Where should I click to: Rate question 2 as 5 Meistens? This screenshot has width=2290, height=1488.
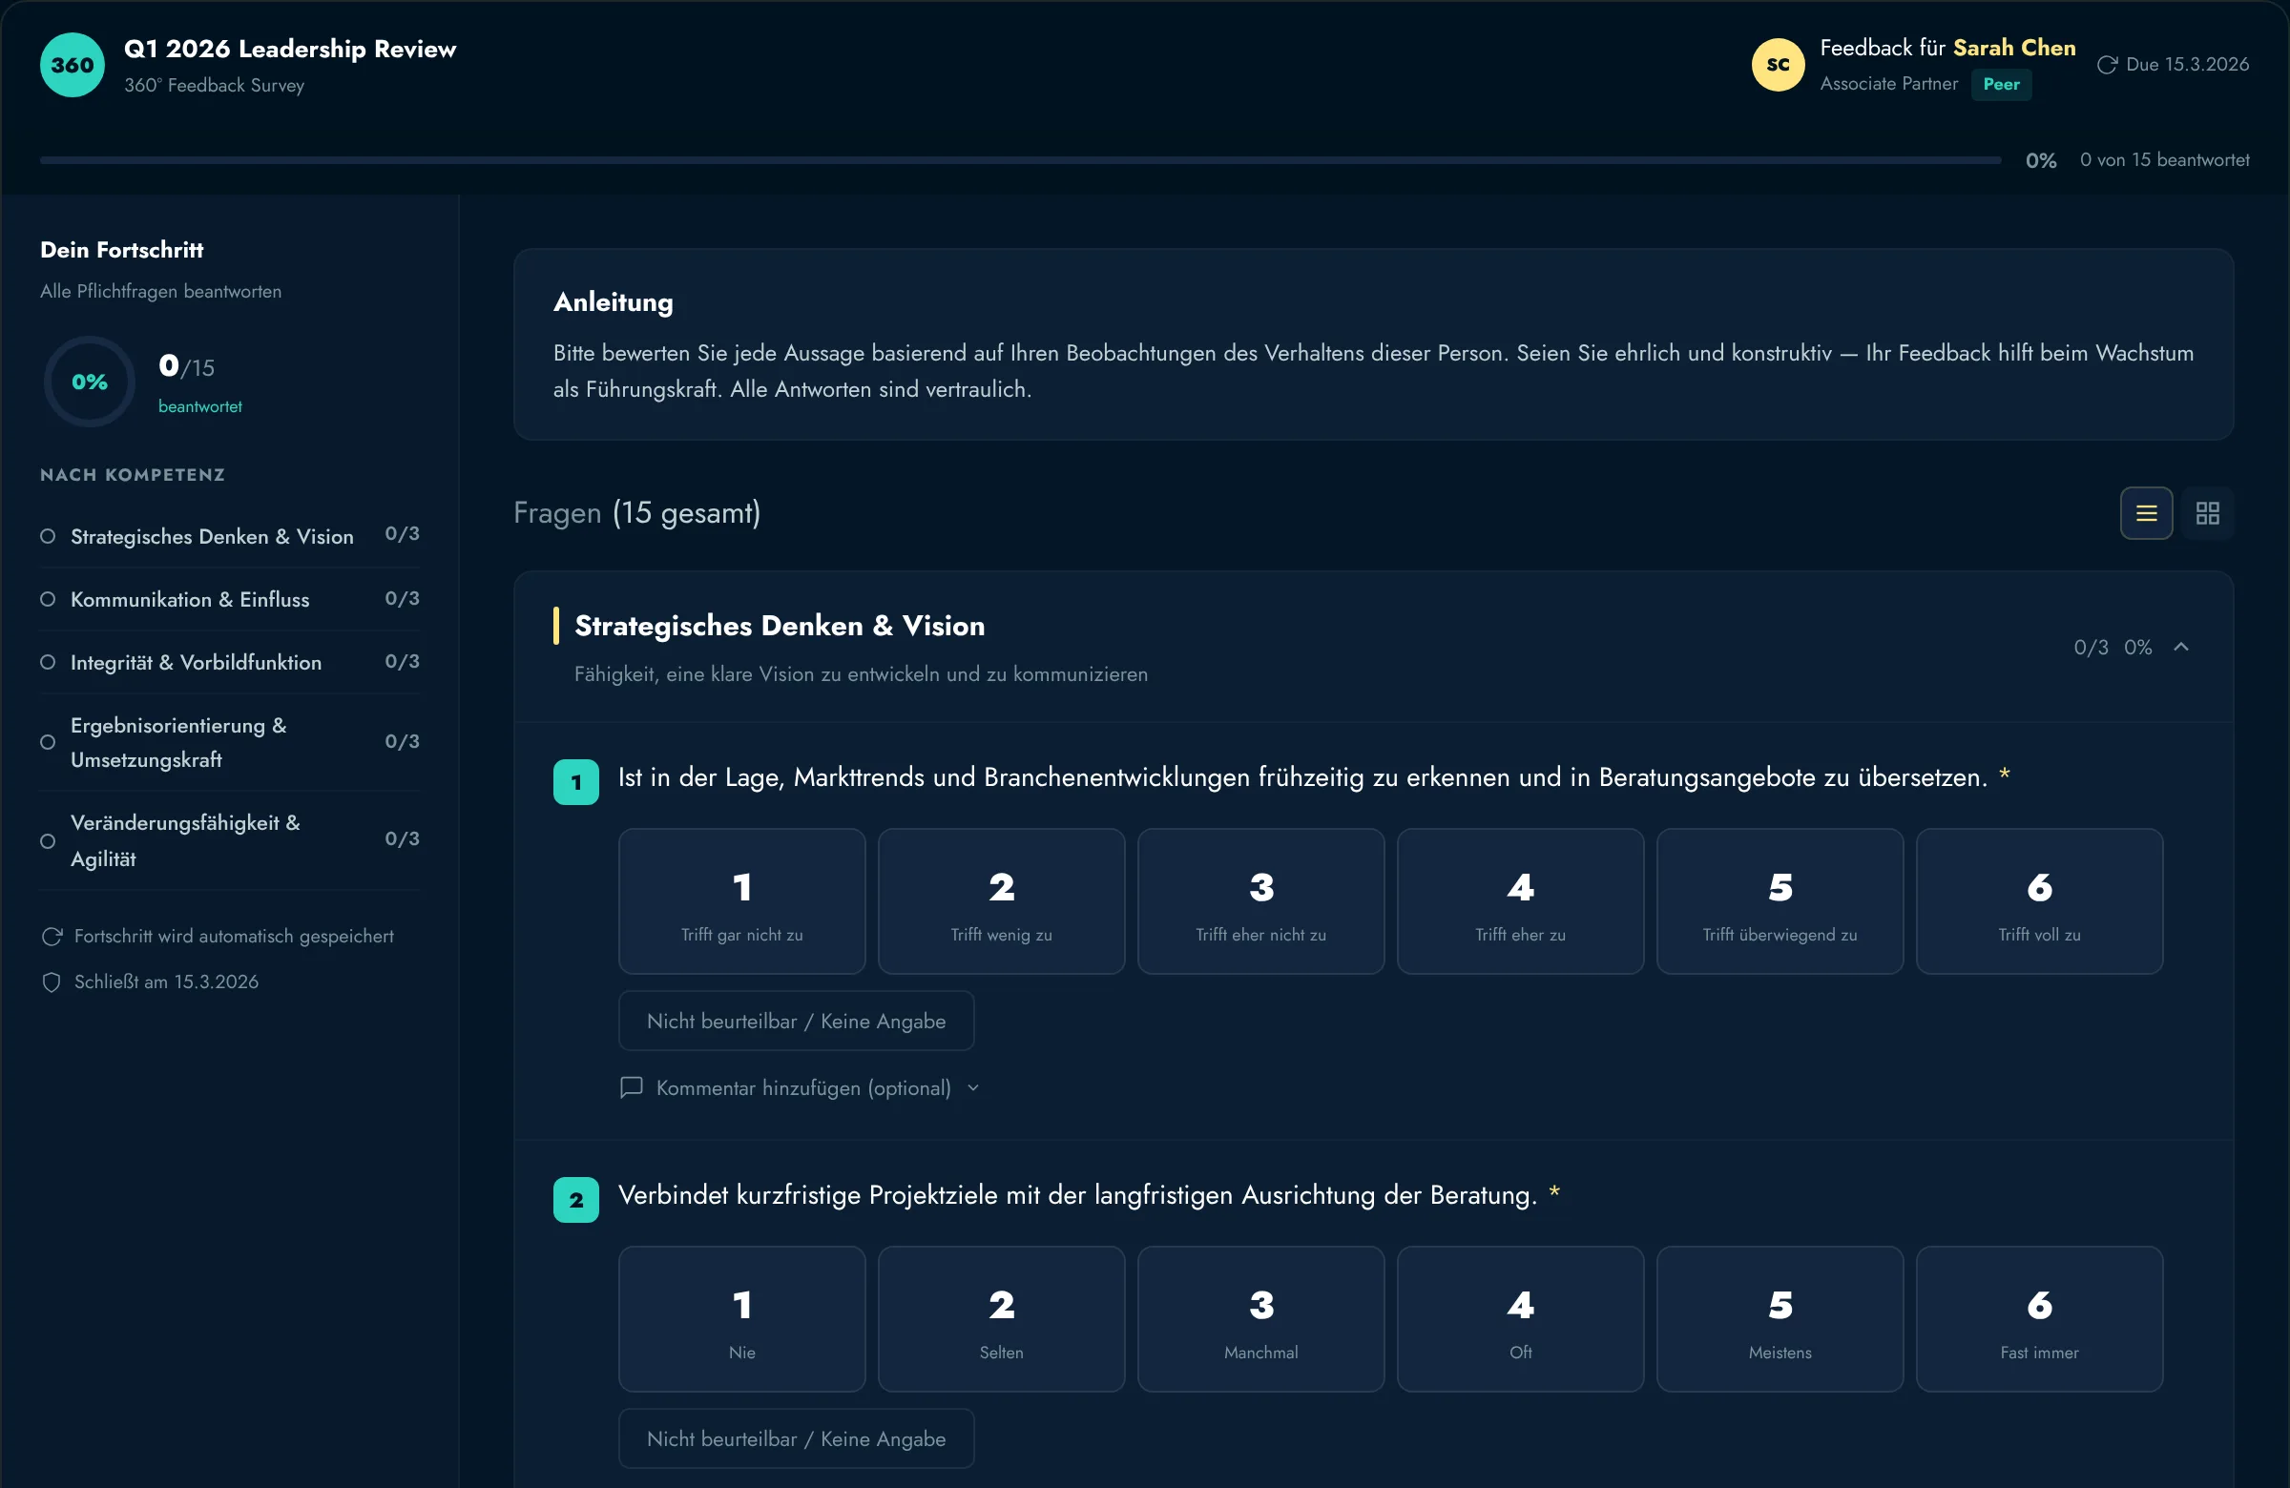click(x=1780, y=1319)
